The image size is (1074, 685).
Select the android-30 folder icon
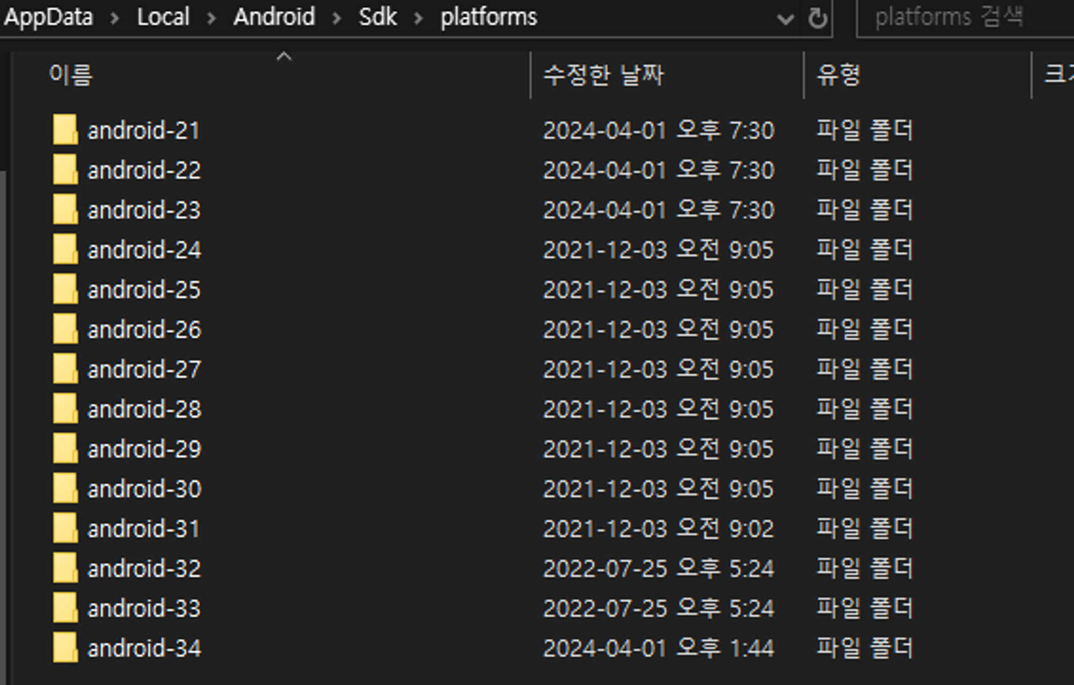(x=65, y=489)
